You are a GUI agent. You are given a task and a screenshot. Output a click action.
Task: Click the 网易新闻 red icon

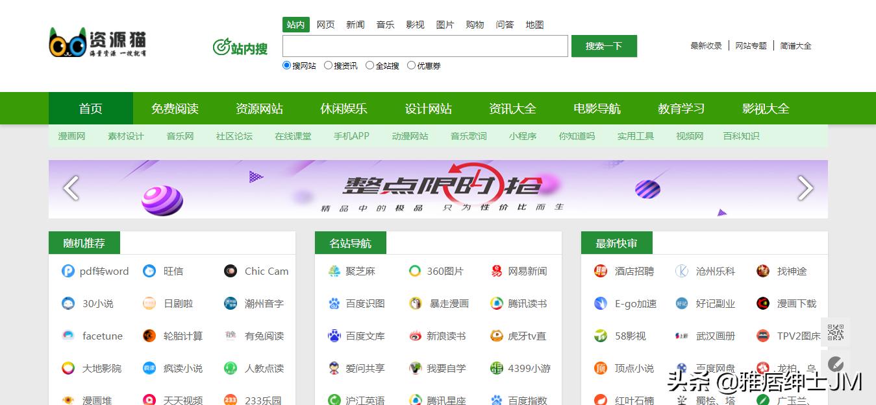pyautogui.click(x=496, y=271)
